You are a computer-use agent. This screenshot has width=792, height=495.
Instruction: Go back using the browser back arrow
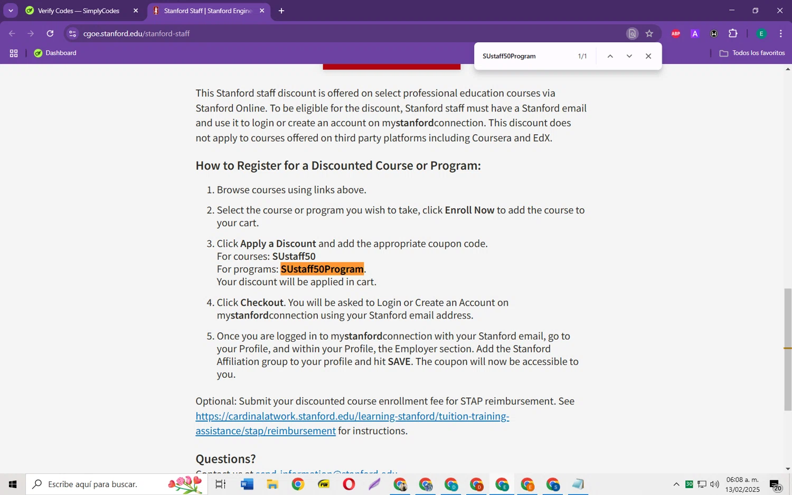(x=12, y=33)
